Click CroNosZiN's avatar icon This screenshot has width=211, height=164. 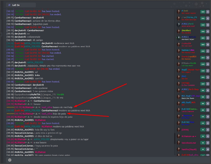click(x=179, y=45)
